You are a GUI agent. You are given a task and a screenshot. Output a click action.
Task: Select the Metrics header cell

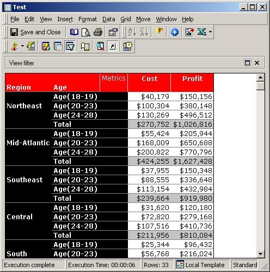click(x=114, y=83)
